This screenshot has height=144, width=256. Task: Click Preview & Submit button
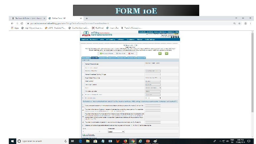point(106,54)
